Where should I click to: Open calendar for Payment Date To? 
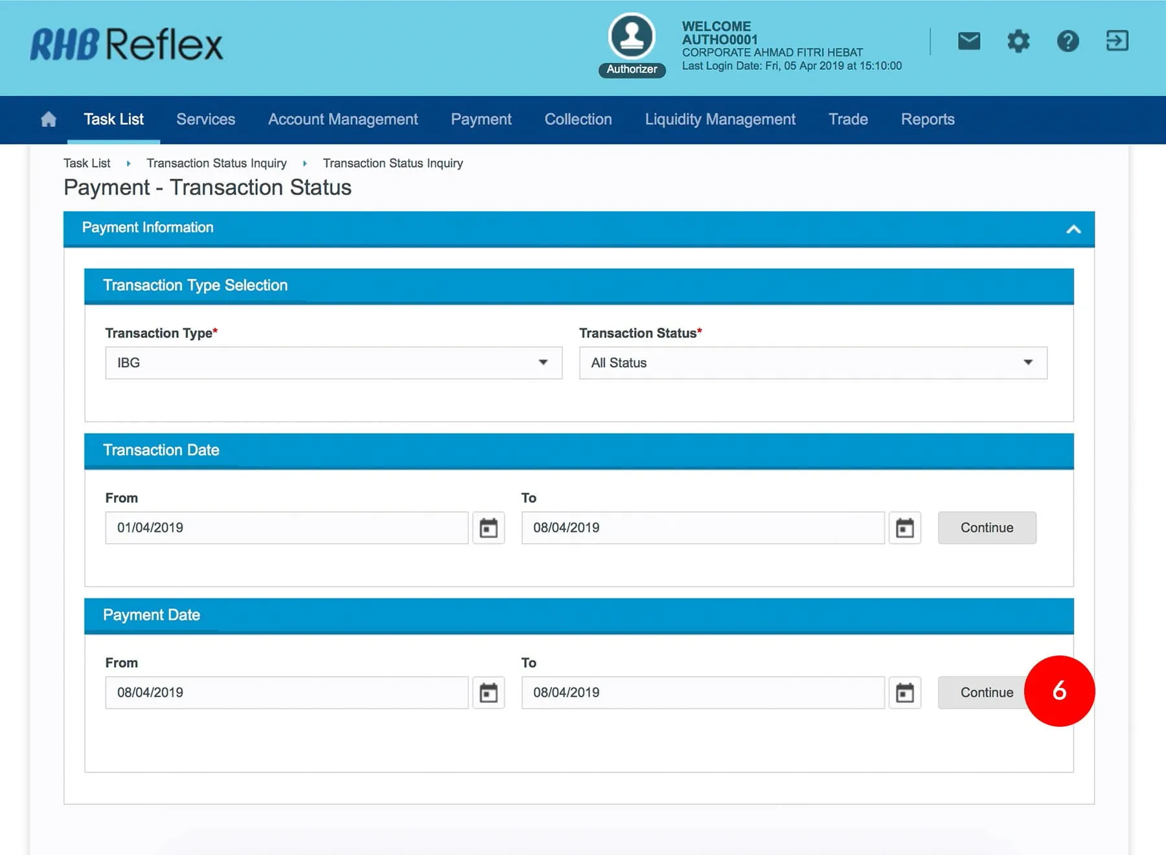point(904,692)
